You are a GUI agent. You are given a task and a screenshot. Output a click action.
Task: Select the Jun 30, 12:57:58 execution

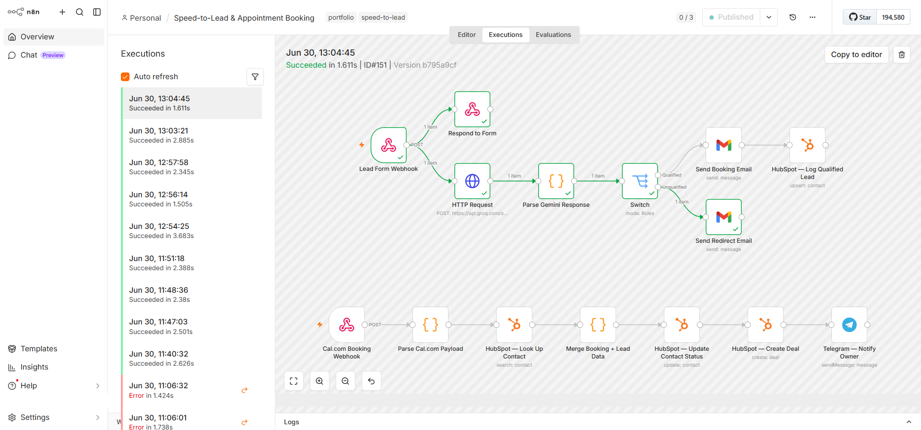[192, 167]
